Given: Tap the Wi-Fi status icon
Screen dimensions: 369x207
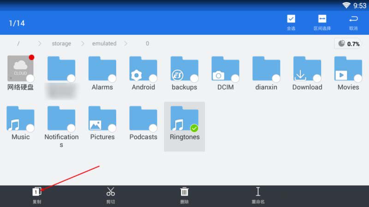Looking at the screenshot, I should (346, 5).
